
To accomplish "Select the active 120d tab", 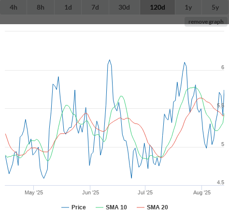I will [x=157, y=7].
